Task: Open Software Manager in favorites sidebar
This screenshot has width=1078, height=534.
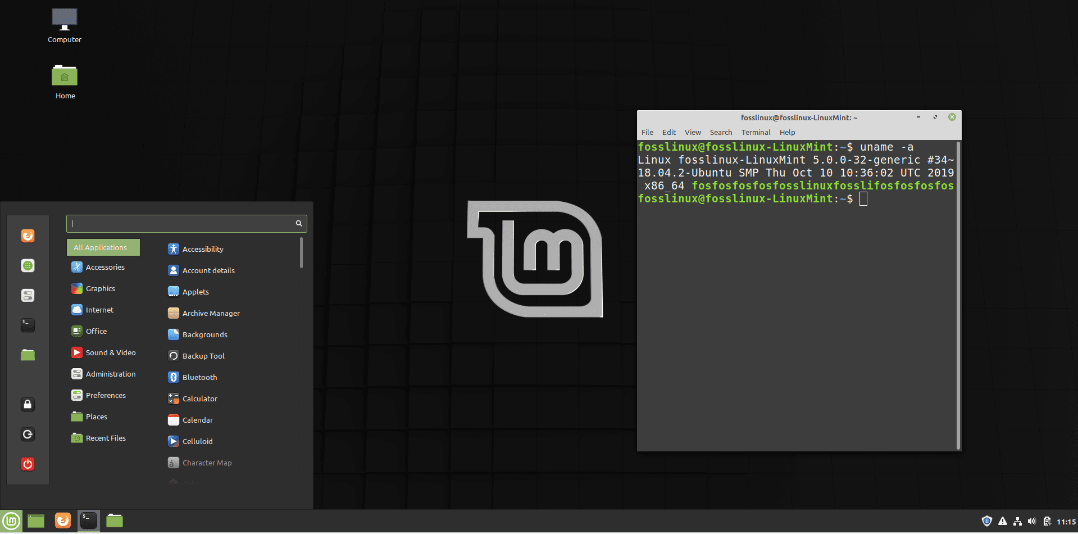Action: pyautogui.click(x=28, y=265)
